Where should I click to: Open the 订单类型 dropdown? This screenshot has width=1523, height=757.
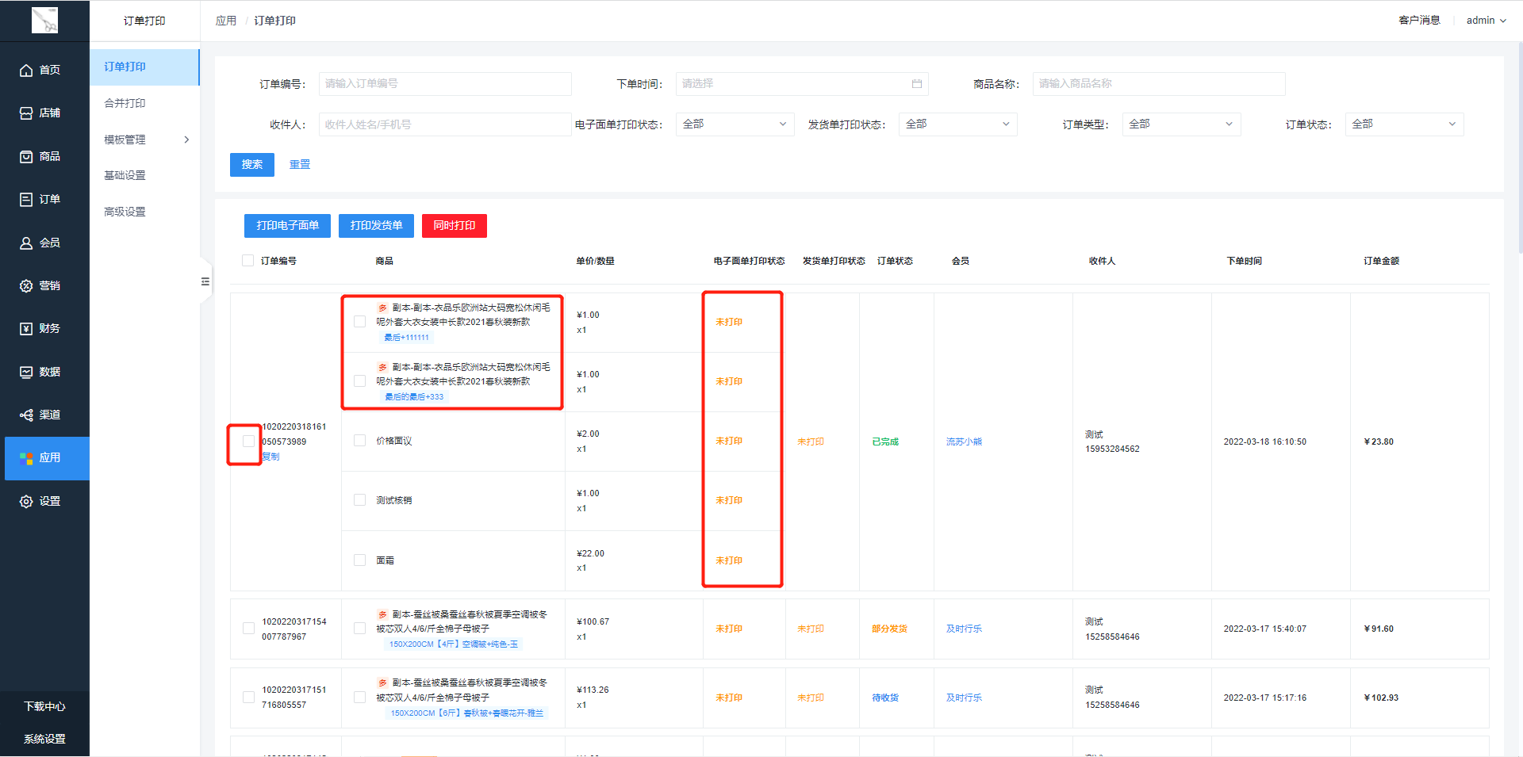click(1180, 124)
